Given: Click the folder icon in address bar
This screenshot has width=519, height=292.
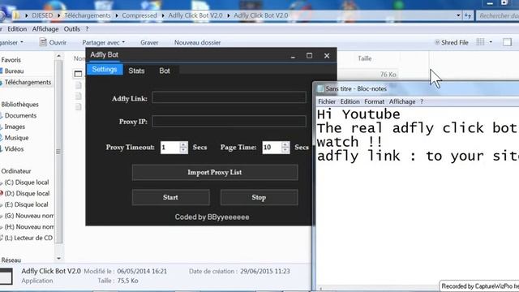Looking at the screenshot, I should [x=16, y=15].
